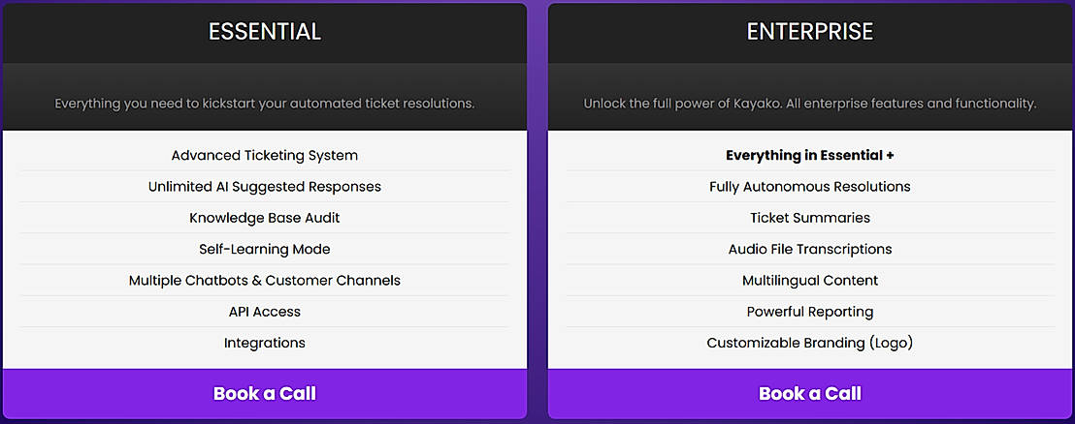Select Integrations in Essential list
The width and height of the screenshot is (1075, 424).
tap(265, 343)
